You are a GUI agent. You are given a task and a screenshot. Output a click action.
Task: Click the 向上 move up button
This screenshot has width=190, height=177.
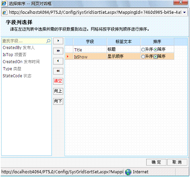(58, 91)
